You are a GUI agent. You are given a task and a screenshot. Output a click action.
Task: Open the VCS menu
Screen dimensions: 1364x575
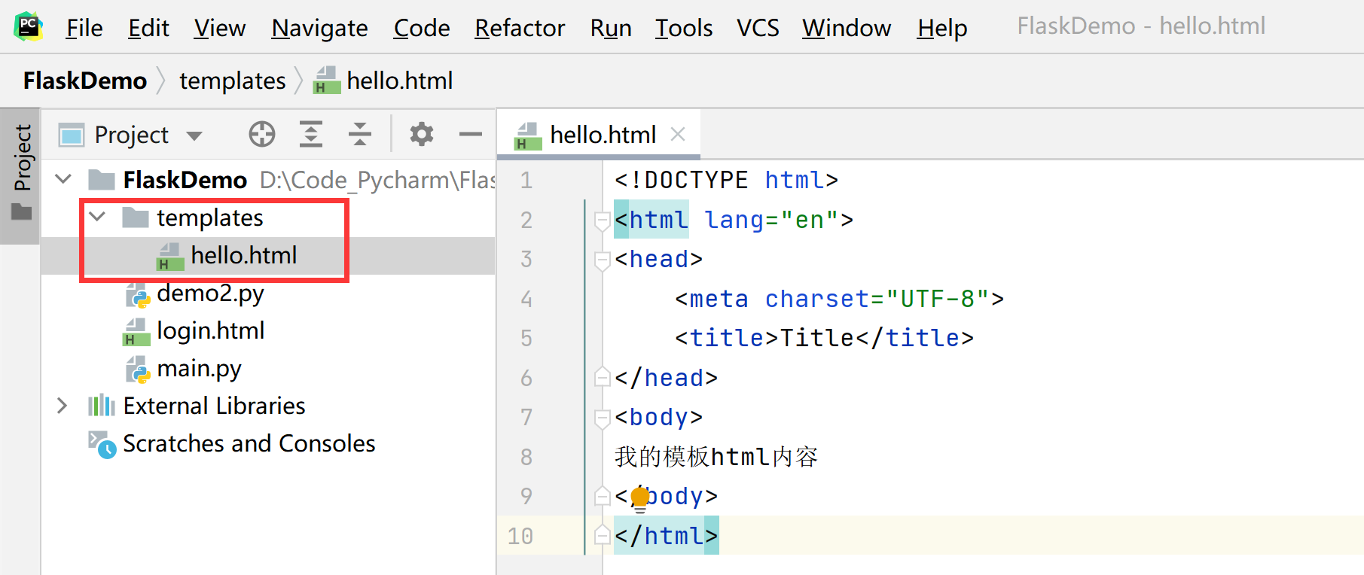757,28
